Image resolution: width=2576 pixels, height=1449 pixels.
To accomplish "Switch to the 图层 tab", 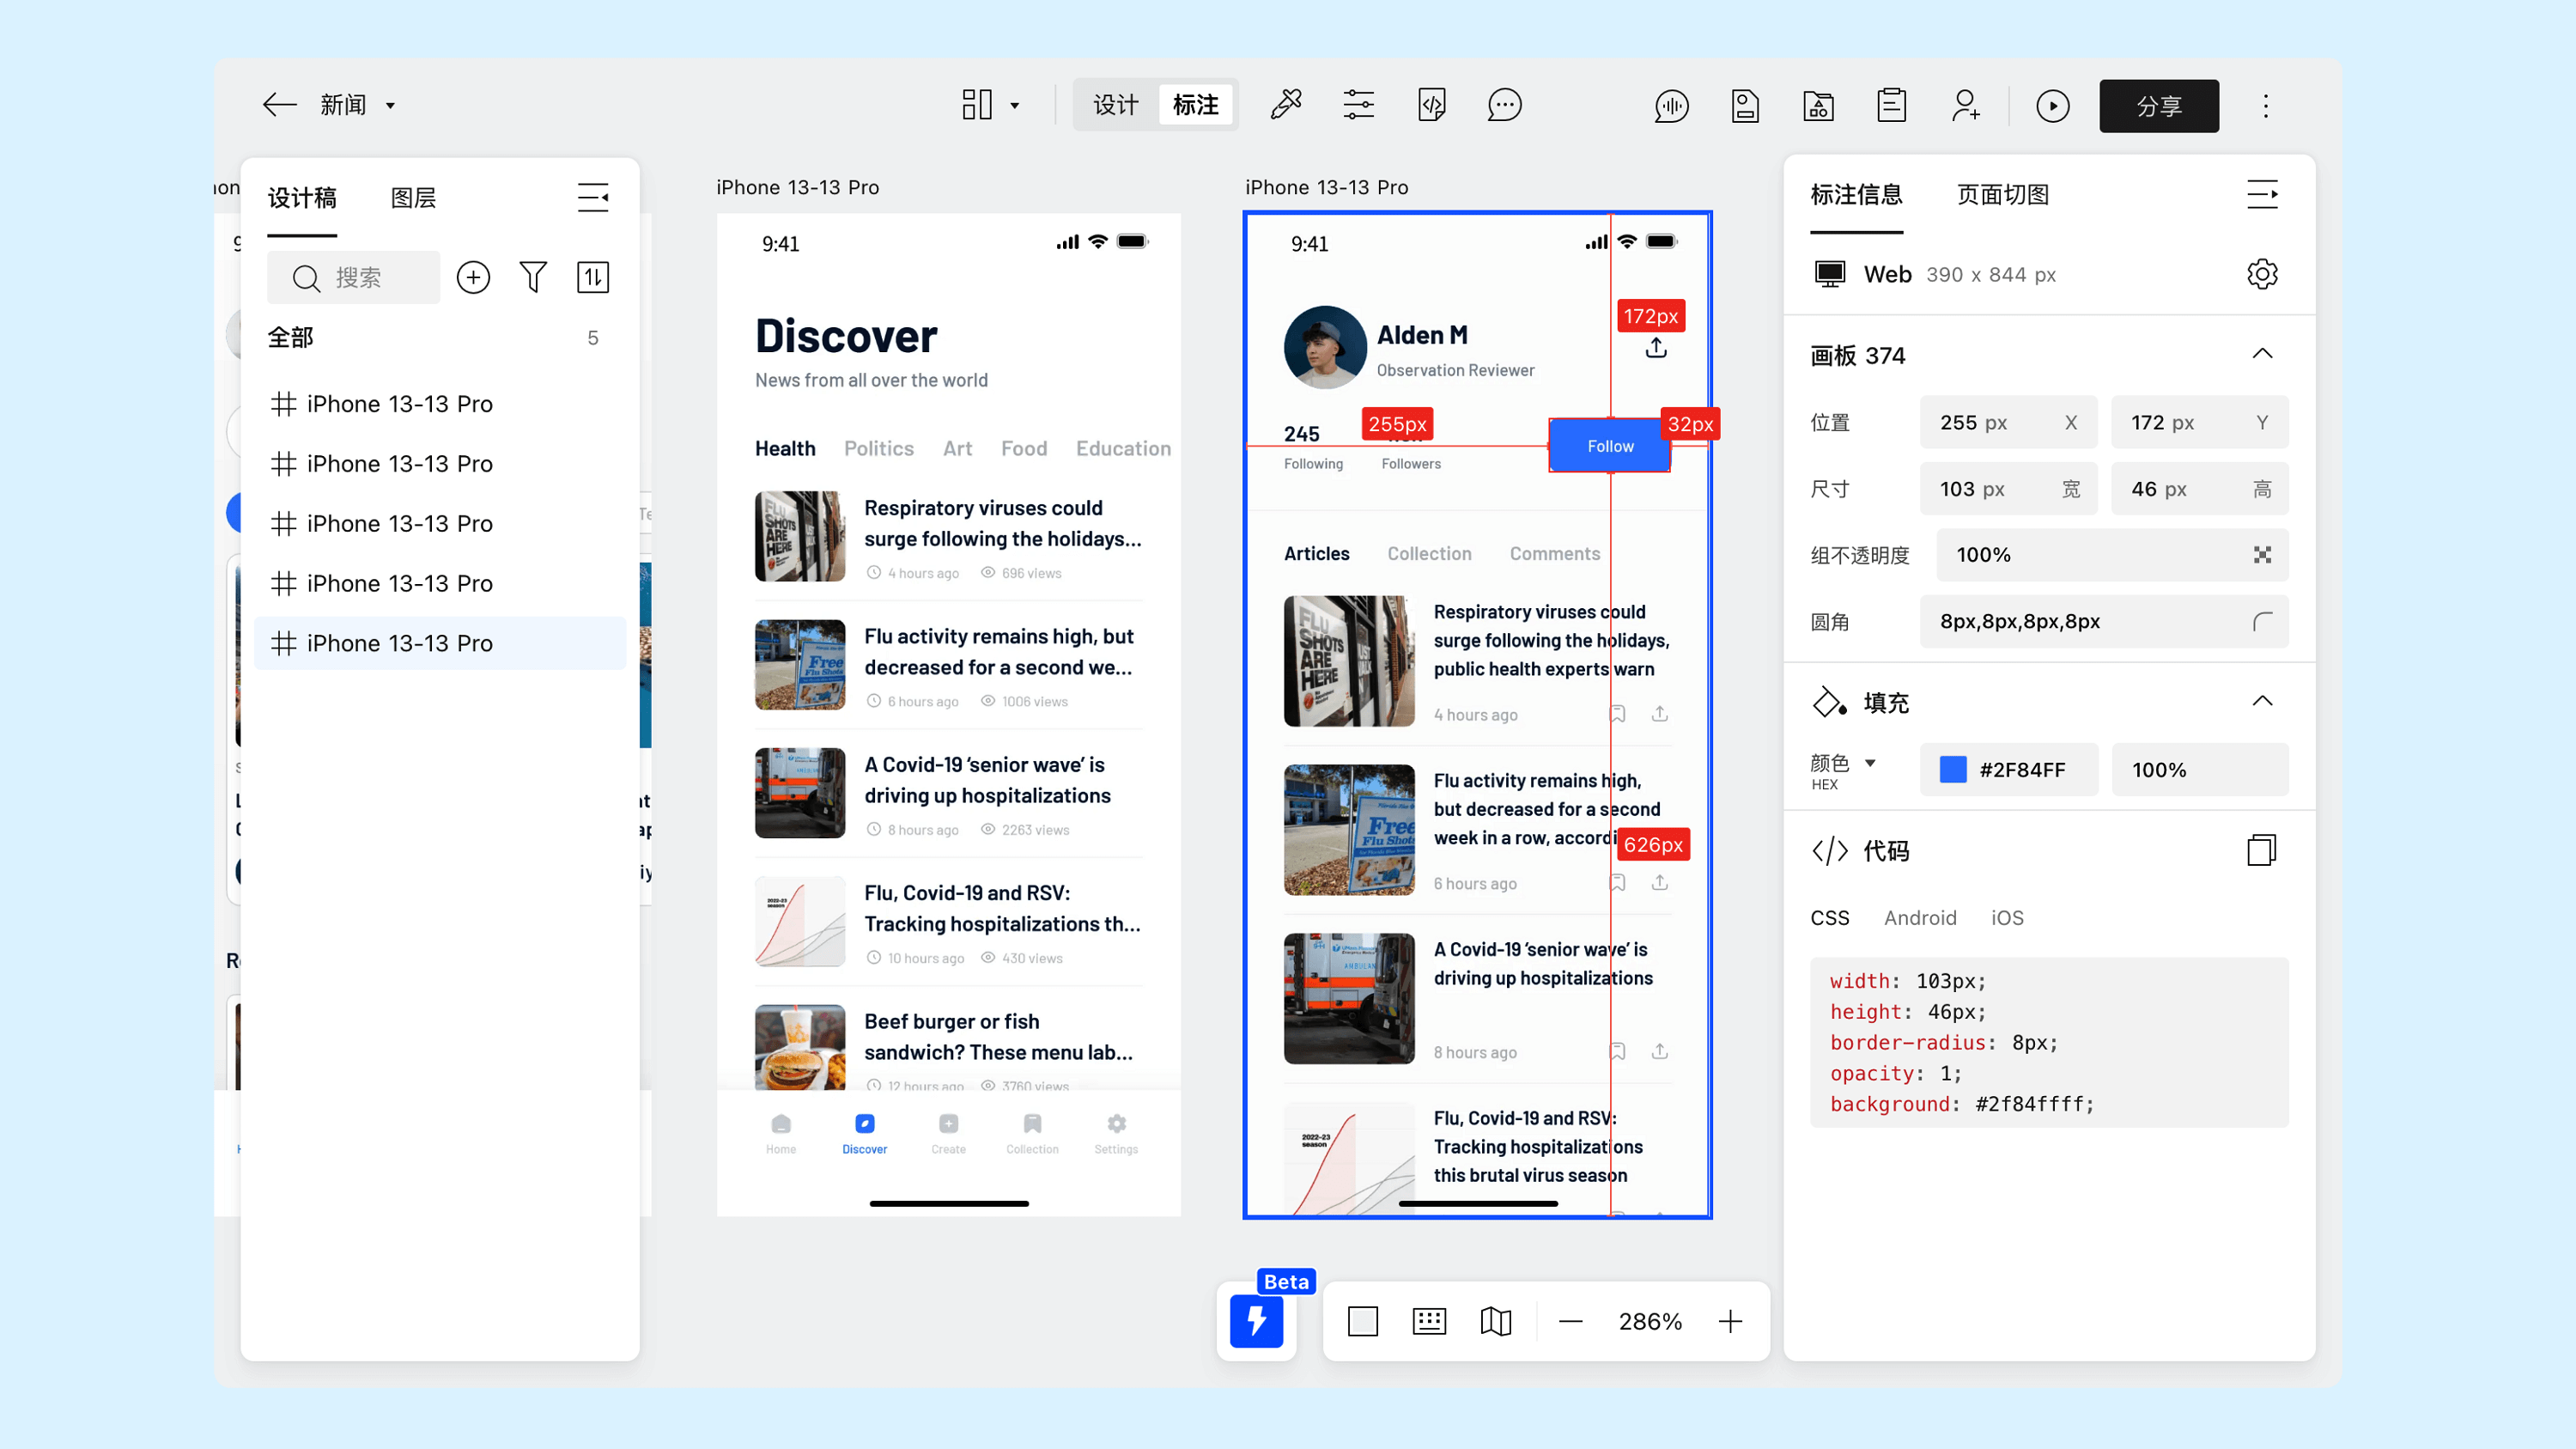I will 413,198.
